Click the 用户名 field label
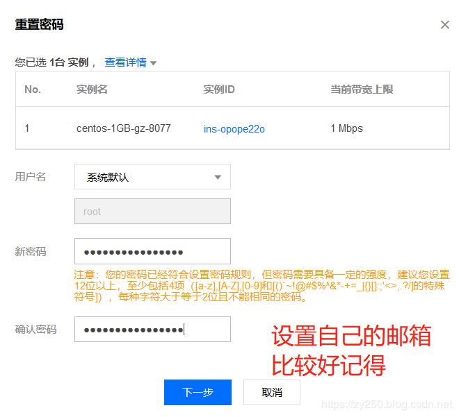Screen dimensions: 459x417 click(x=31, y=176)
